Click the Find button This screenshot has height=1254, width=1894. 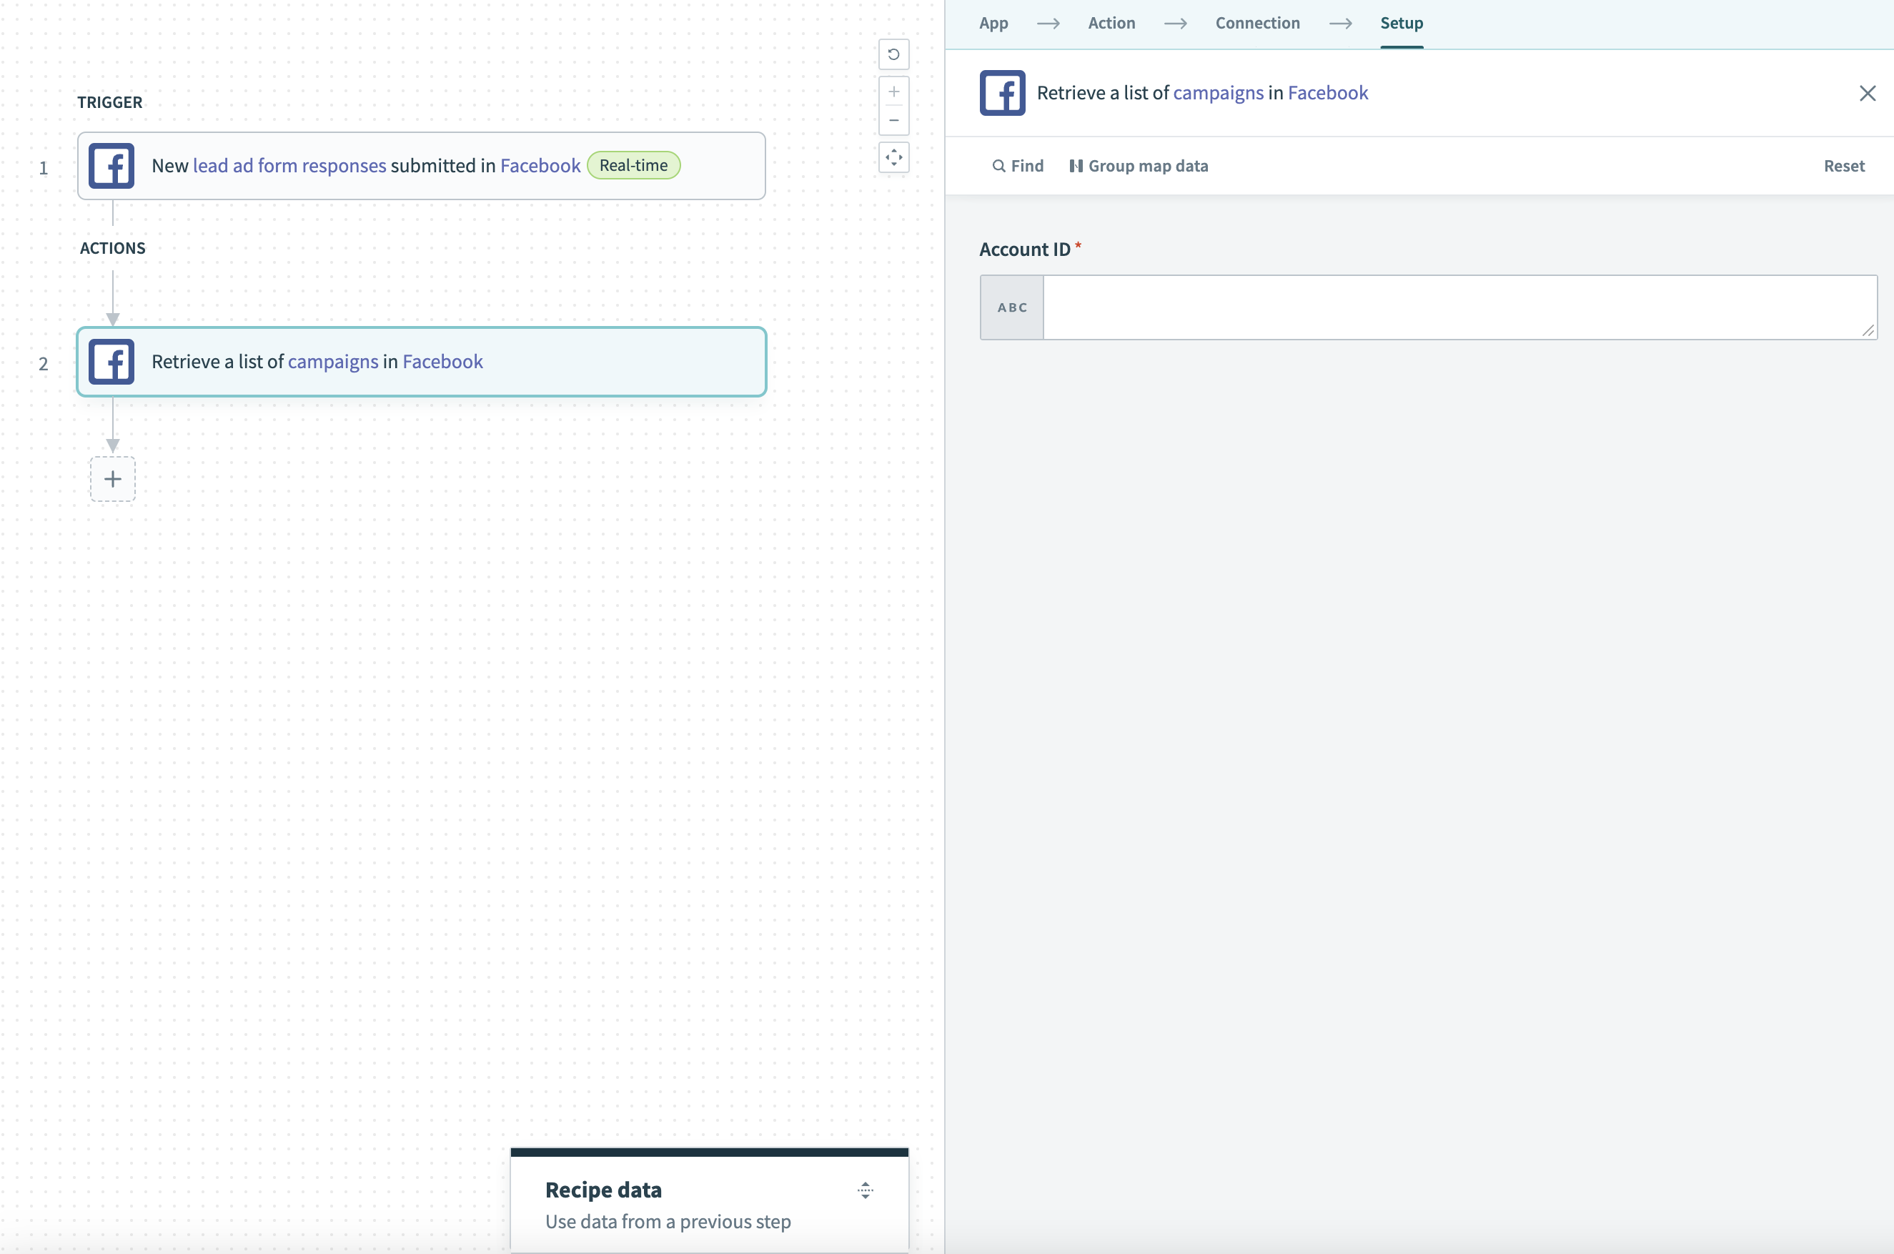(1018, 166)
